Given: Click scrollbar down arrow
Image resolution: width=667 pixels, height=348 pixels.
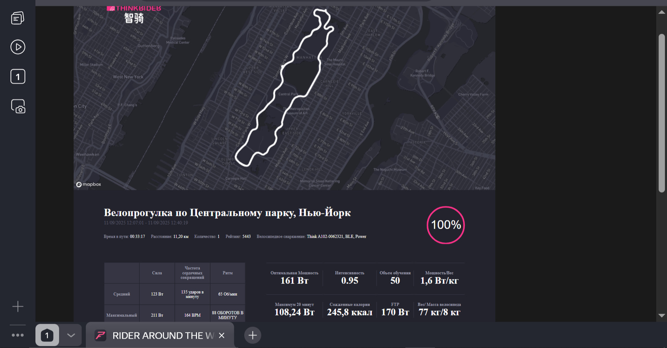Looking at the screenshot, I should pos(661,315).
